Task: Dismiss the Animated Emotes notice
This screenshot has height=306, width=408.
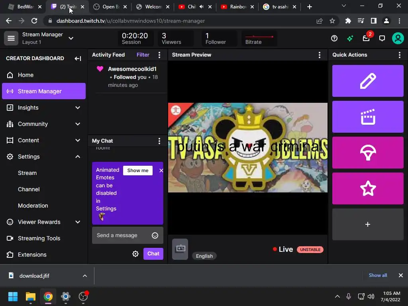Action: click(161, 171)
